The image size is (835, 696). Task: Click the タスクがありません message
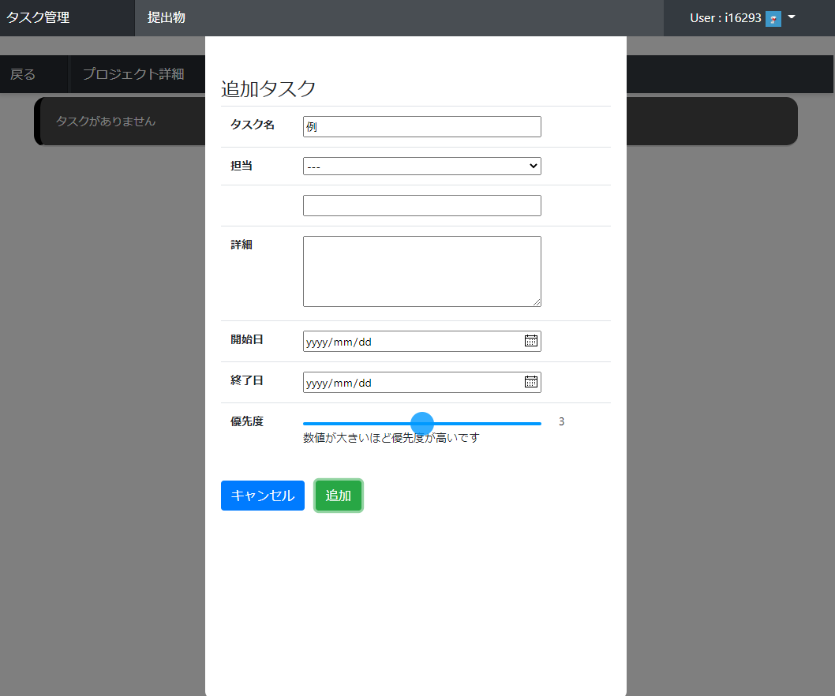click(106, 122)
